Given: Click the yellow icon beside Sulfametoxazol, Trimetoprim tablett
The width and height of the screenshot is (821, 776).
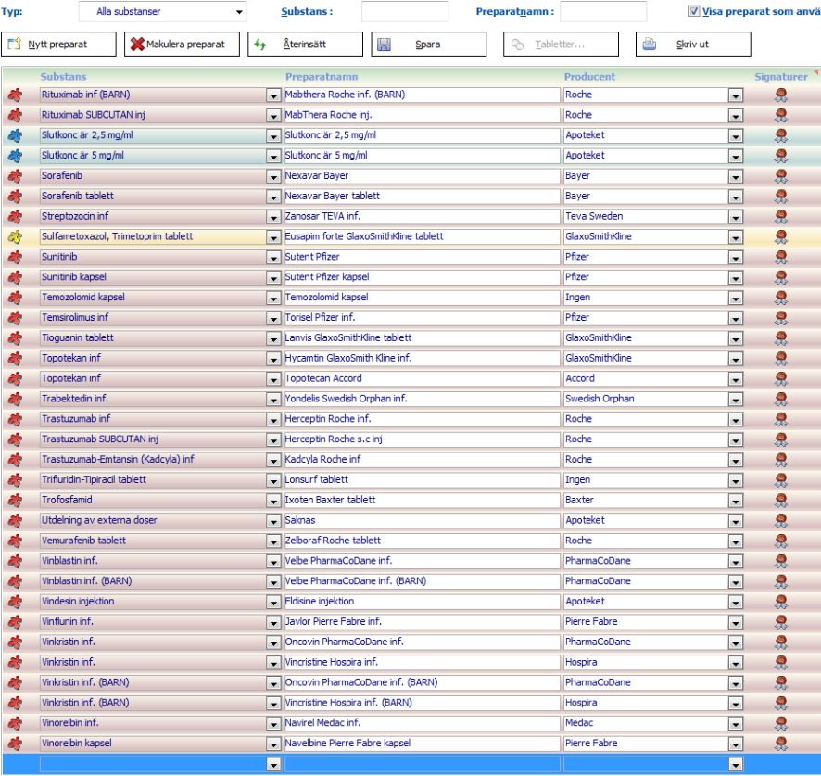Looking at the screenshot, I should pos(15,236).
